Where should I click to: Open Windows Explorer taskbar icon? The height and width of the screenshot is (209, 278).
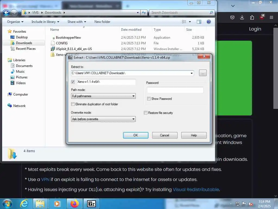pyautogui.click(x=40, y=204)
